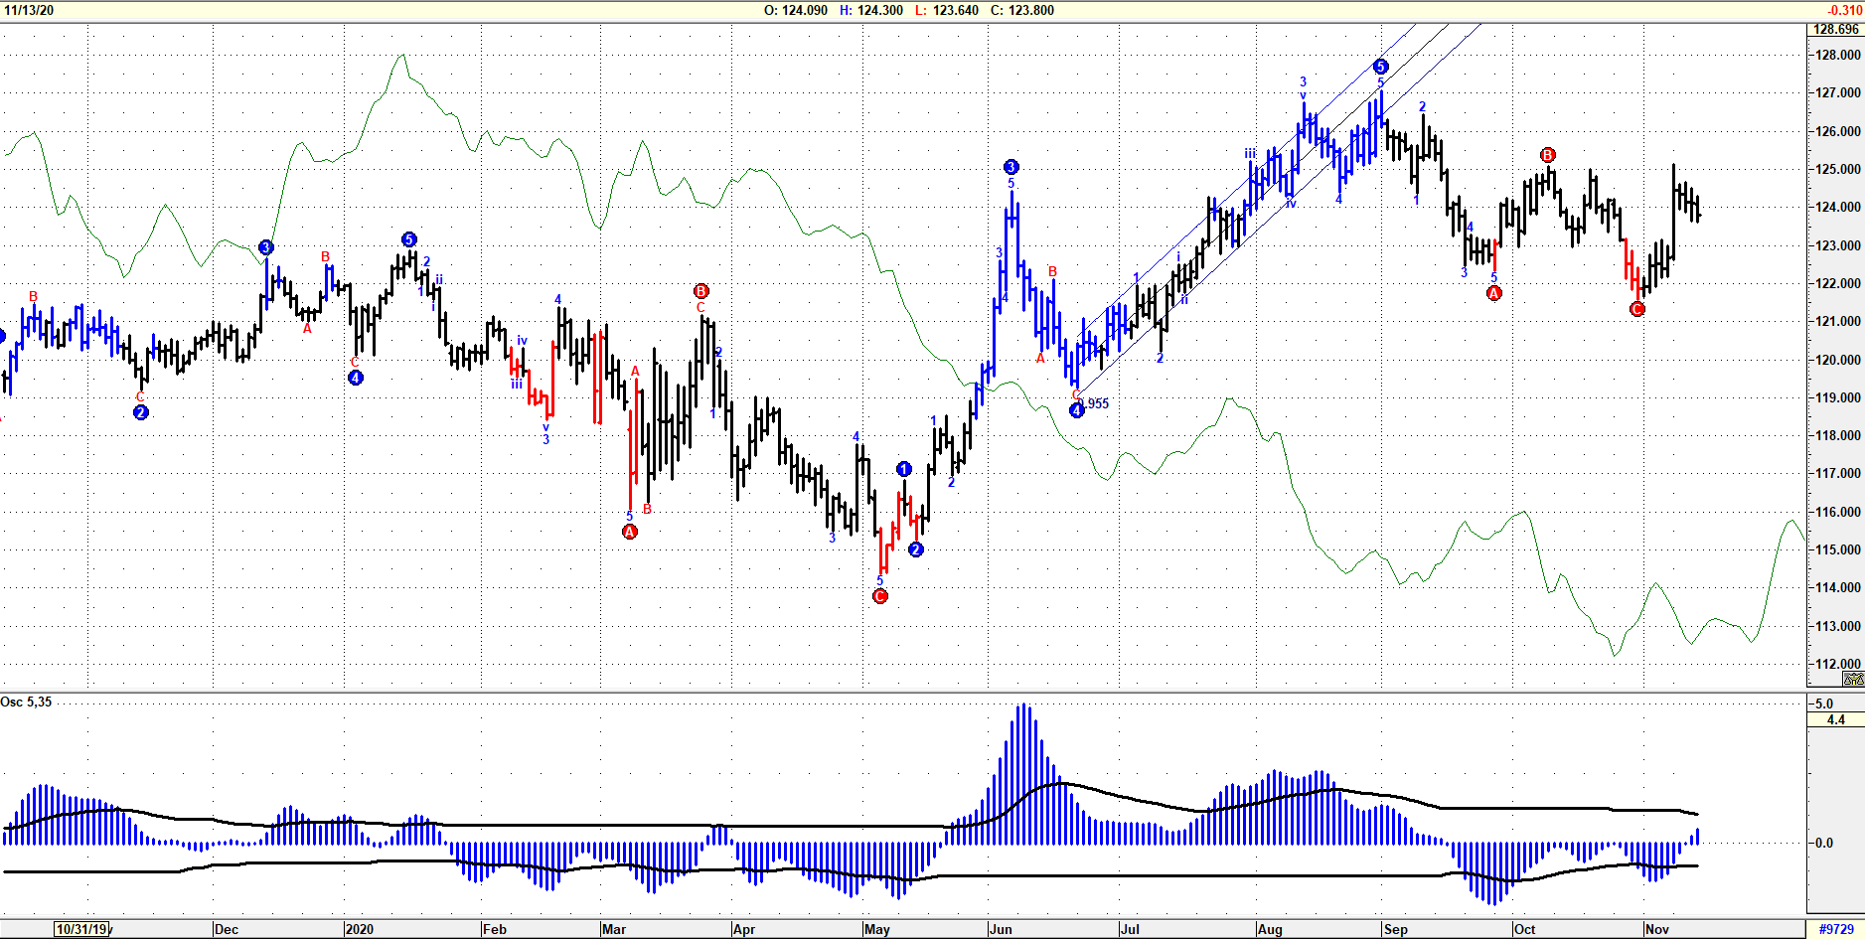
Task: Select the 4.4 oscillator value box
Action: tap(1835, 719)
